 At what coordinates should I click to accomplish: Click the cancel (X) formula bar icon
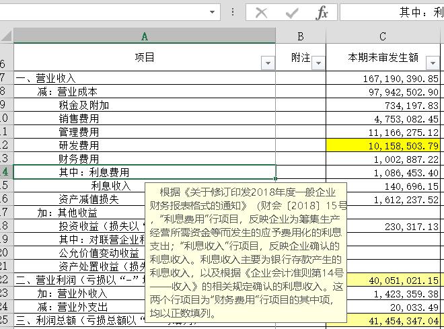[261, 13]
